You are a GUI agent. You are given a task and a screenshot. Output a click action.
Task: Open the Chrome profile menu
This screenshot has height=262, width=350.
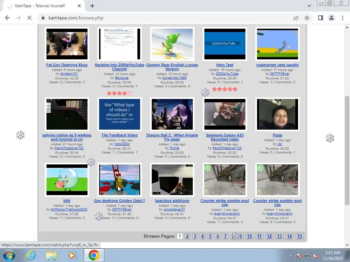point(332,18)
